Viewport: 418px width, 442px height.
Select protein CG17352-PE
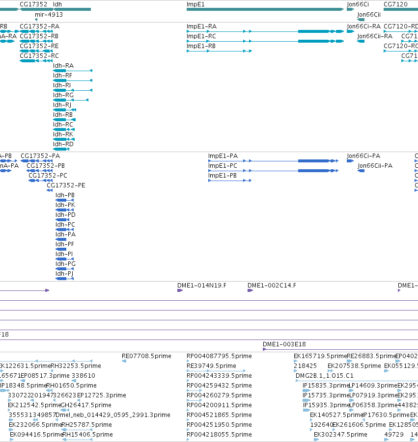click(66, 186)
